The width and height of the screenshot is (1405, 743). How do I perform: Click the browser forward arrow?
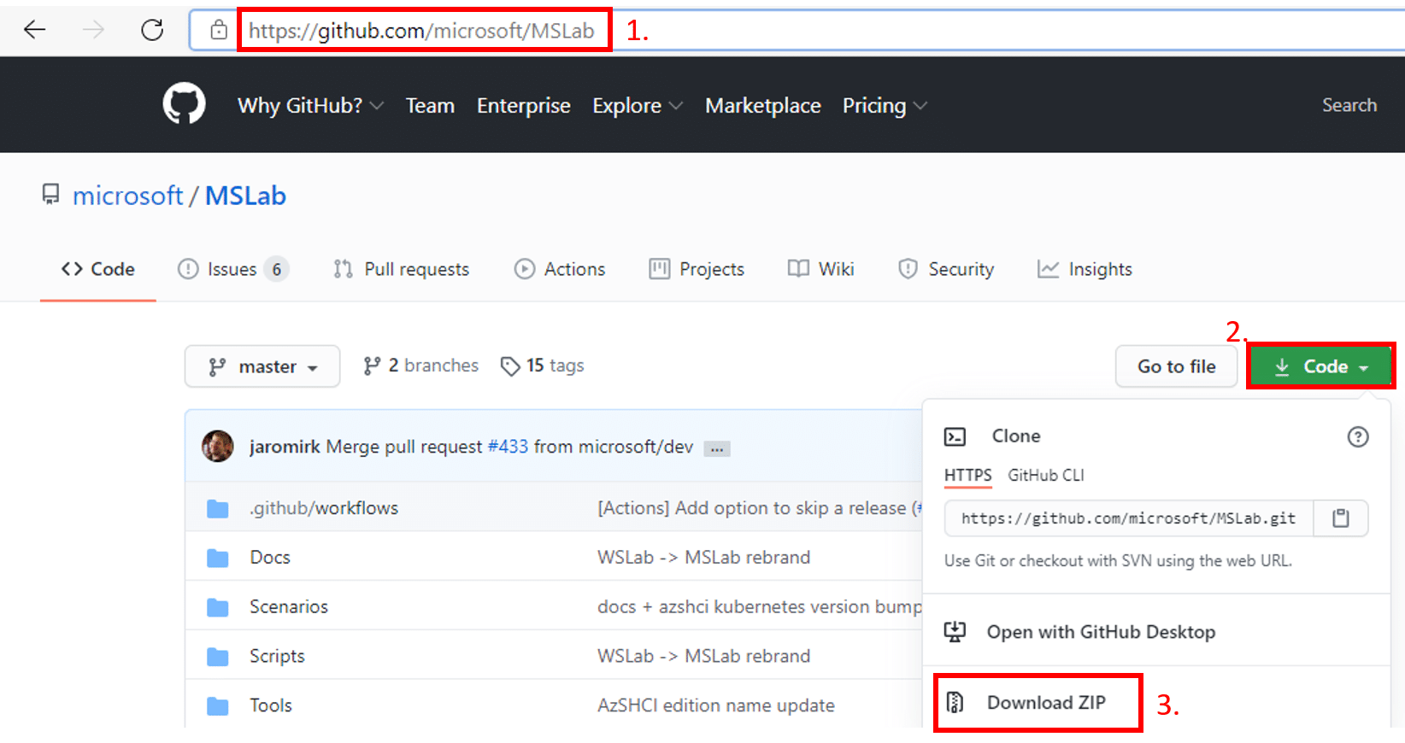(93, 30)
